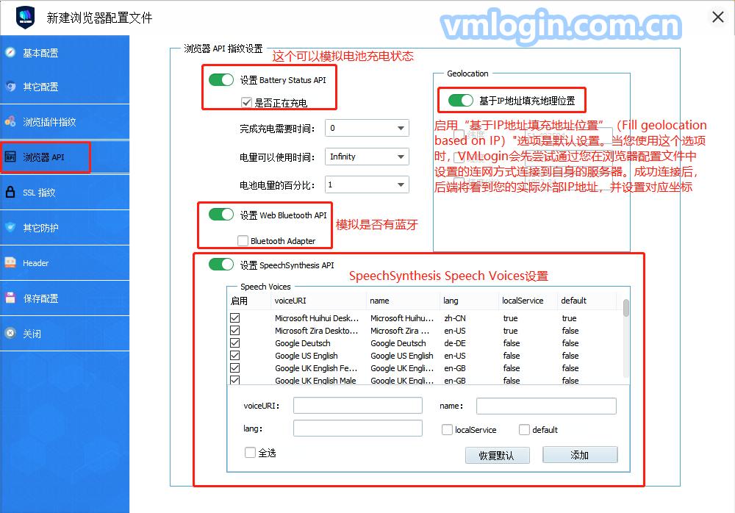Open the 完成充电需要时间 dropdown
This screenshot has height=513, width=735.
click(x=366, y=128)
